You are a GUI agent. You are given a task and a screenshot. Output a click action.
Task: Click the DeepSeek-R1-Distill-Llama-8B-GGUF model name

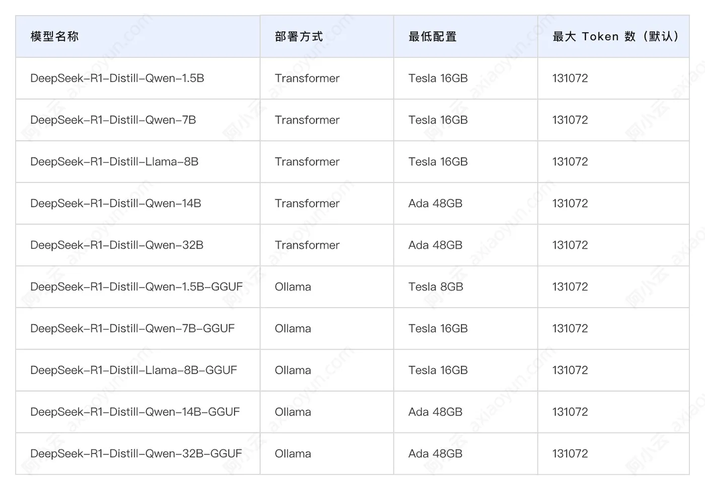click(x=133, y=370)
